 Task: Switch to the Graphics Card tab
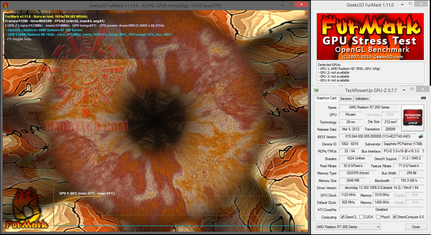tap(326, 98)
